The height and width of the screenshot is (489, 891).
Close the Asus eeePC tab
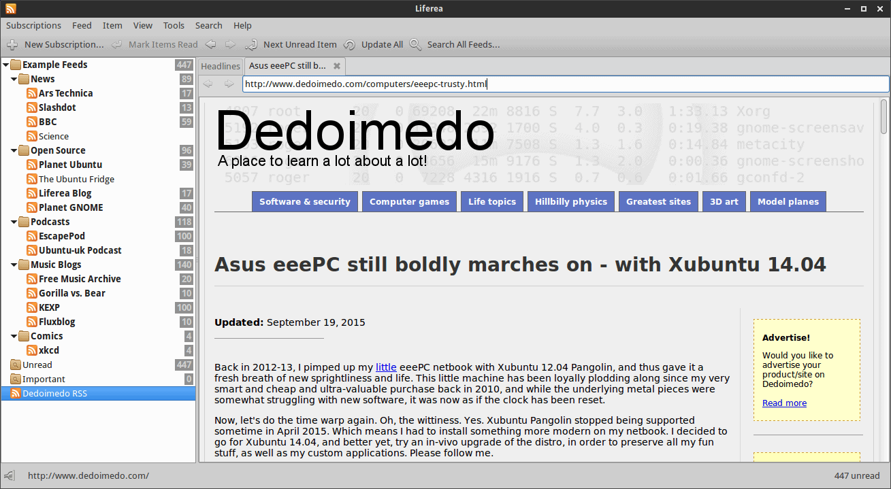[x=337, y=66]
